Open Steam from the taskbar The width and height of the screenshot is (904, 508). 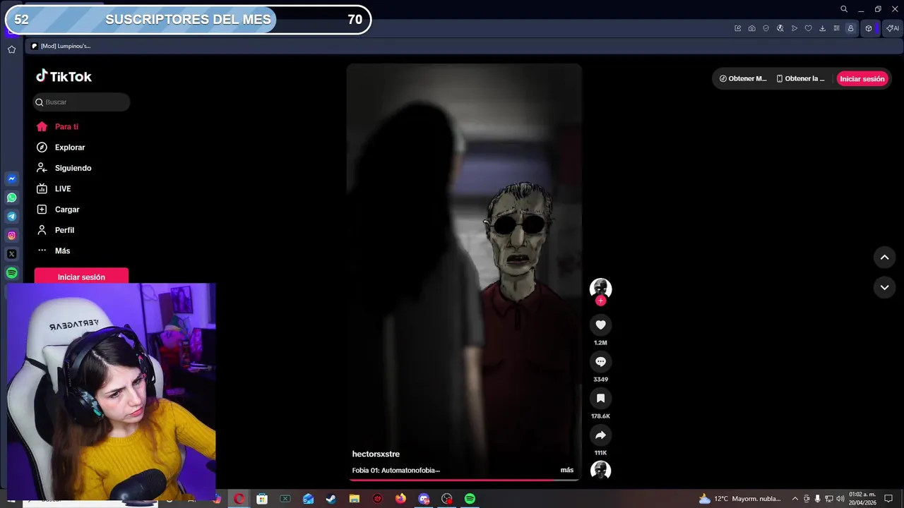point(331,499)
